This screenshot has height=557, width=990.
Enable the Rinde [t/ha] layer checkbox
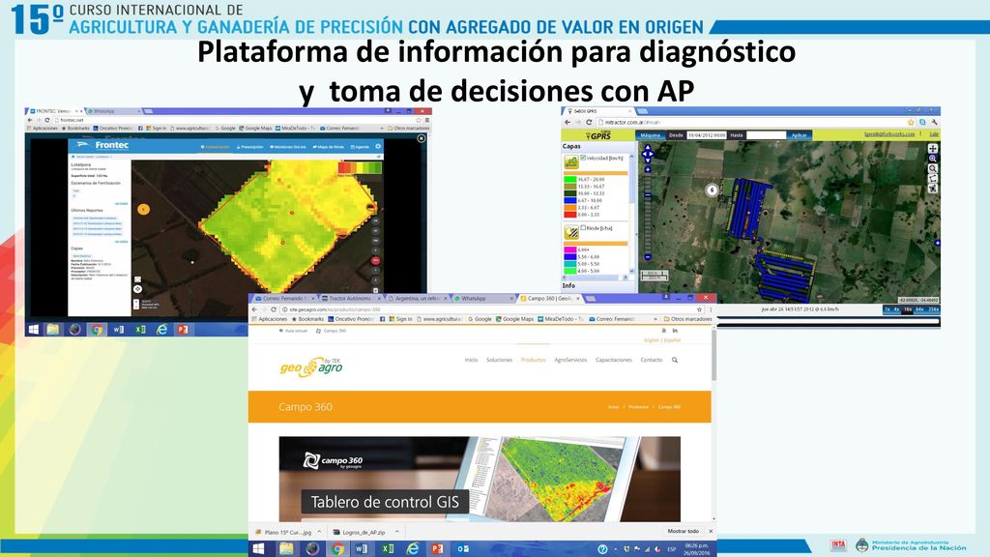tap(583, 228)
